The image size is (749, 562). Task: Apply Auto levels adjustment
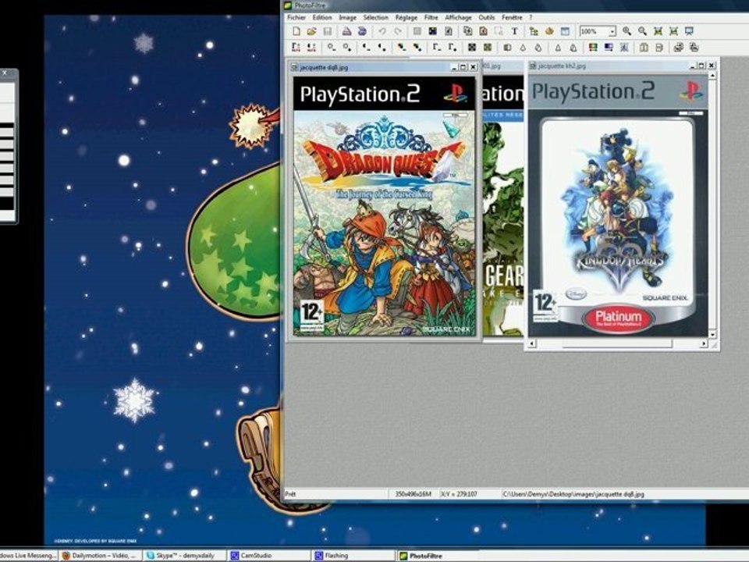(x=296, y=48)
